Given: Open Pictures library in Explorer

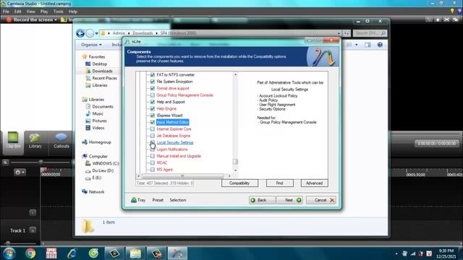Looking at the screenshot, I should tap(99, 121).
